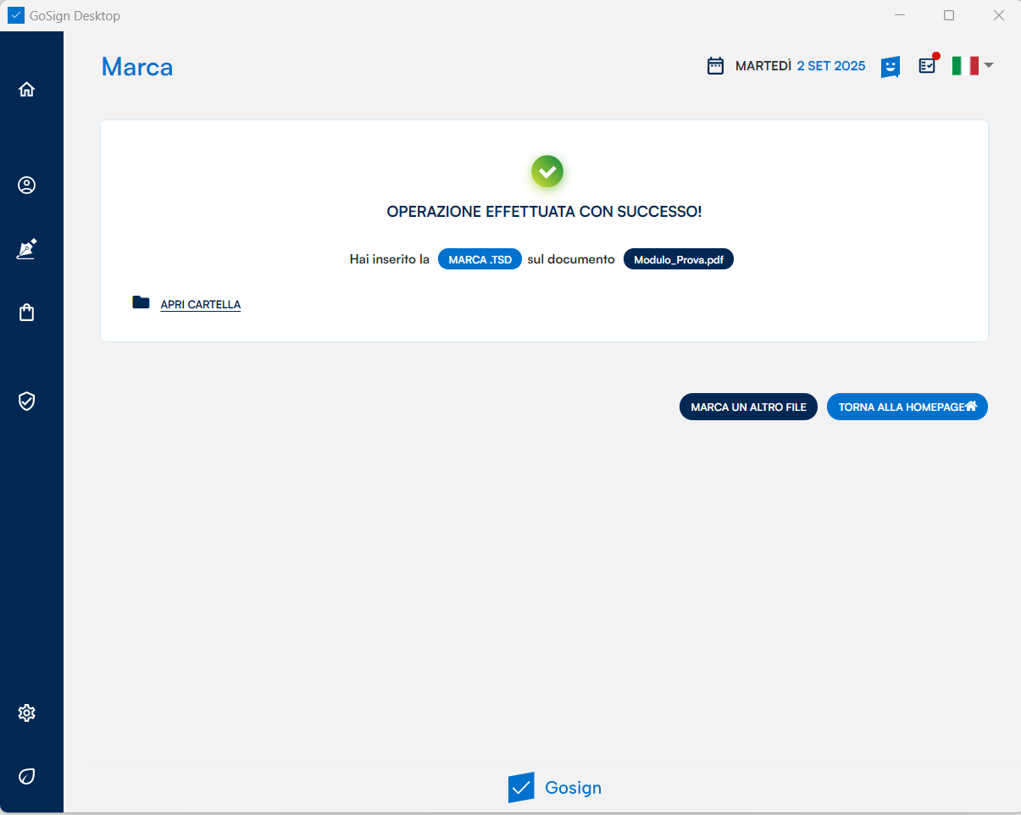Image resolution: width=1021 pixels, height=815 pixels.
Task: Click the Modulo_Prova.pdf file badge
Action: coord(678,259)
